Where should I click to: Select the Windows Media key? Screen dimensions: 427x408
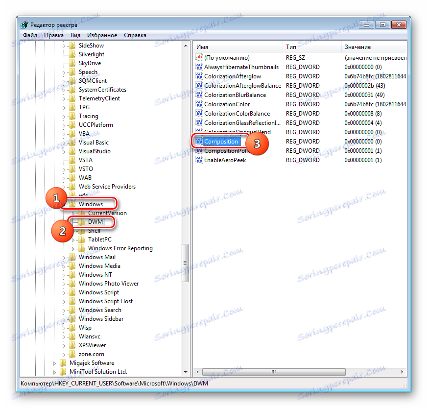click(x=99, y=266)
